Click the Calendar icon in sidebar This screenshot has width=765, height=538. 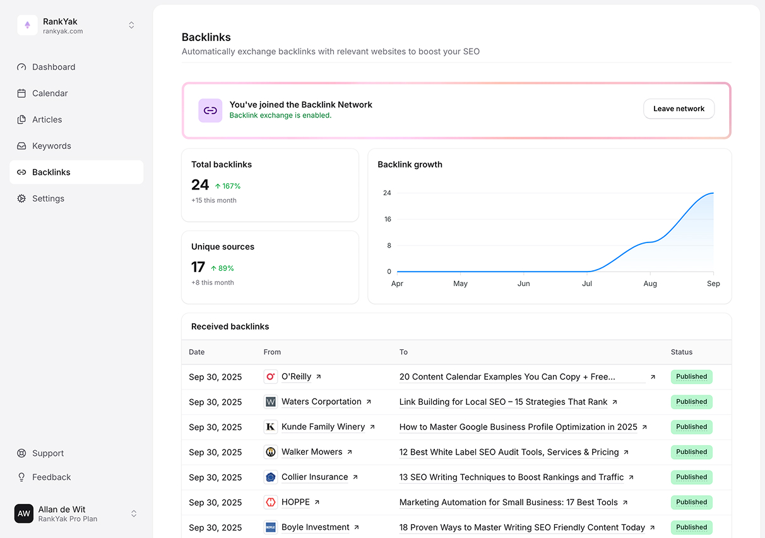tap(21, 93)
